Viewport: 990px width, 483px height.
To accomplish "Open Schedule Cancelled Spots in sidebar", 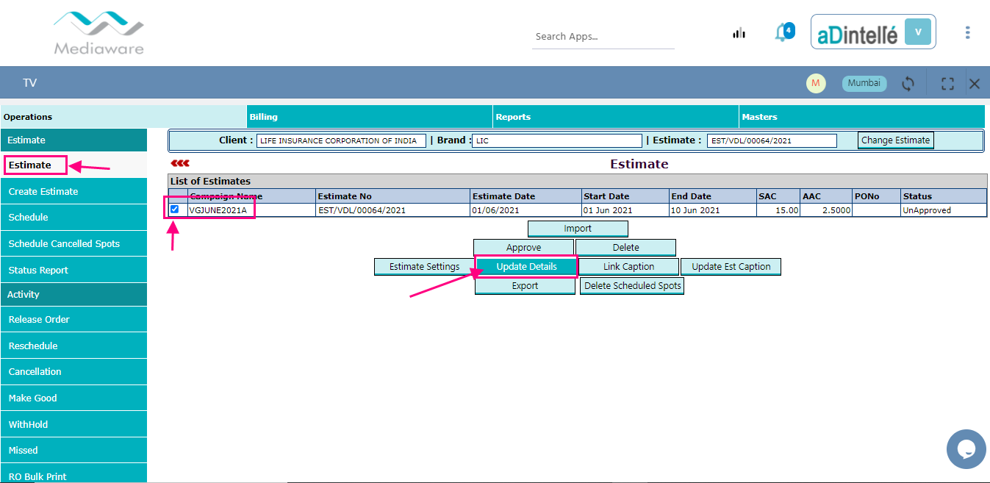I will point(73,243).
